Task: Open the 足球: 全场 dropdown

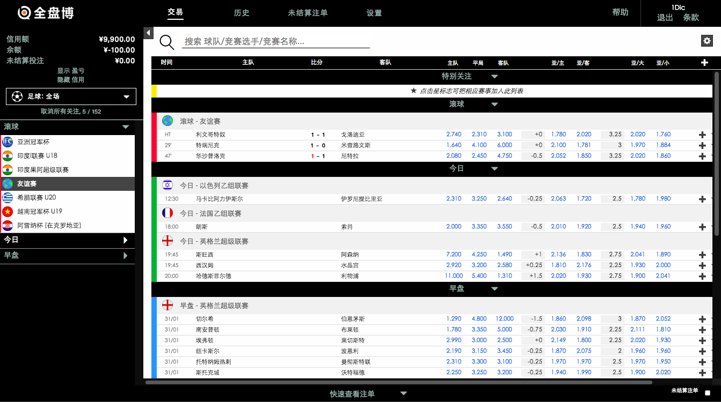Action: click(x=71, y=96)
